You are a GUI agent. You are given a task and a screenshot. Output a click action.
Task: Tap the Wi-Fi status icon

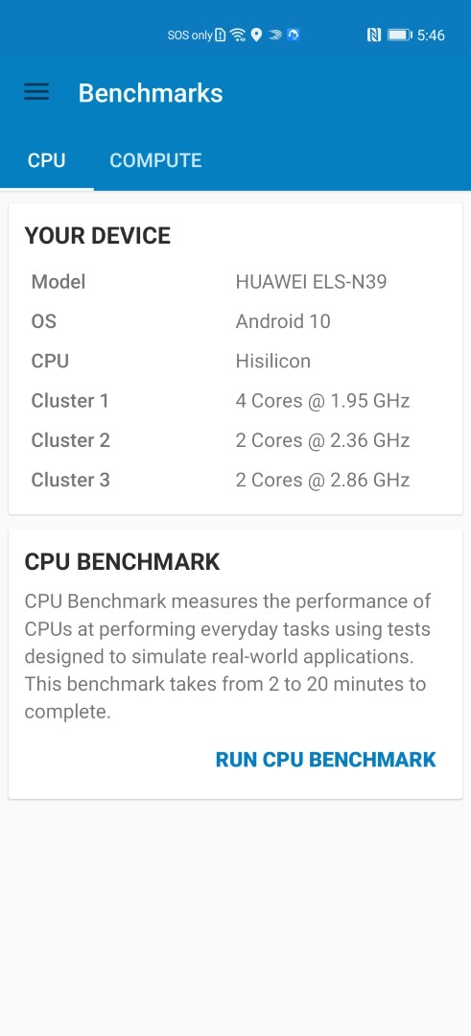pyautogui.click(x=238, y=35)
